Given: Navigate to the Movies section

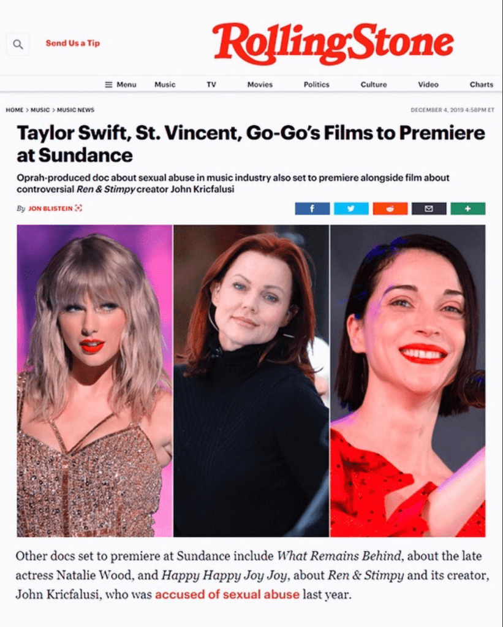Looking at the screenshot, I should (260, 85).
